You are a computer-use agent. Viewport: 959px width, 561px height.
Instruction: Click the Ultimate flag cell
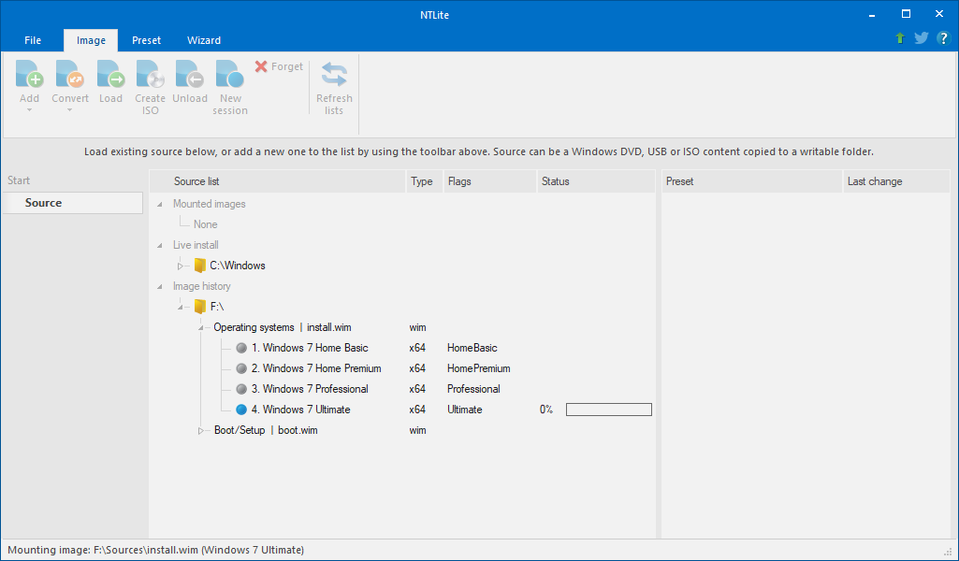(x=464, y=410)
